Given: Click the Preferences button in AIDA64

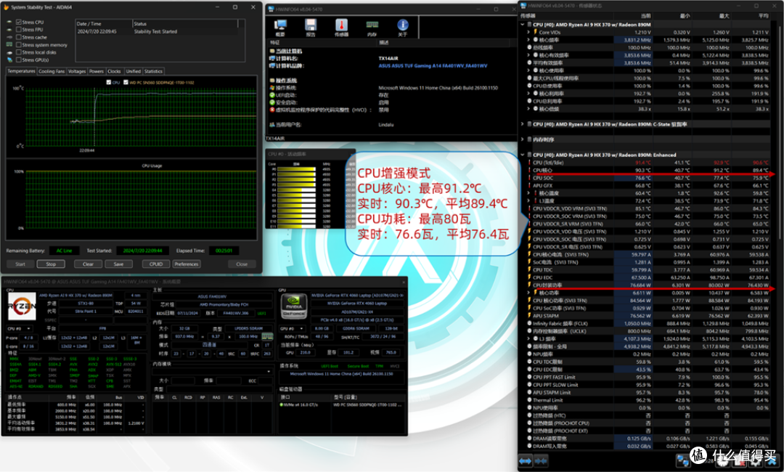Looking at the screenshot, I should click(187, 264).
